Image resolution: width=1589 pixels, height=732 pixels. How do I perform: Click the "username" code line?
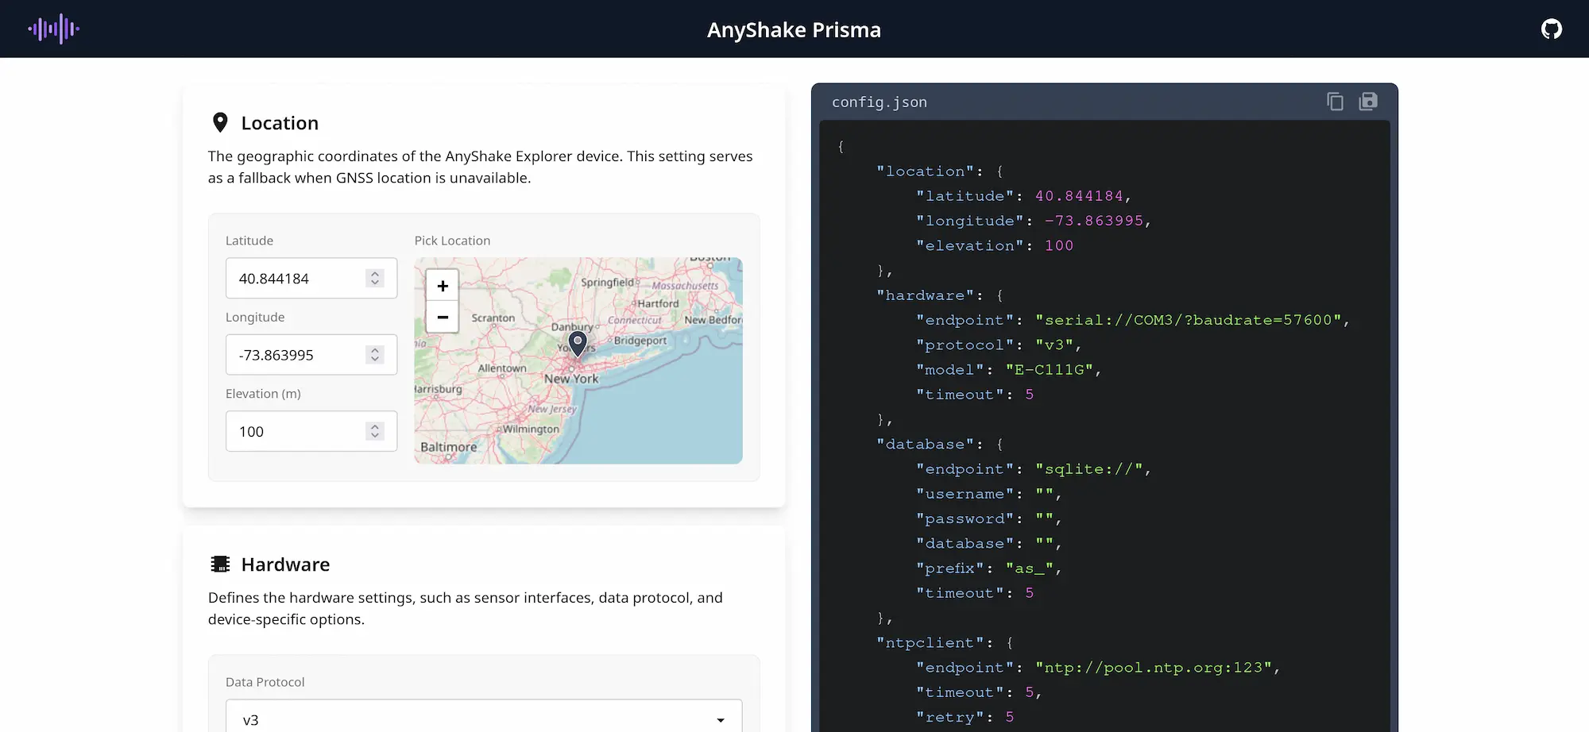pos(989,494)
